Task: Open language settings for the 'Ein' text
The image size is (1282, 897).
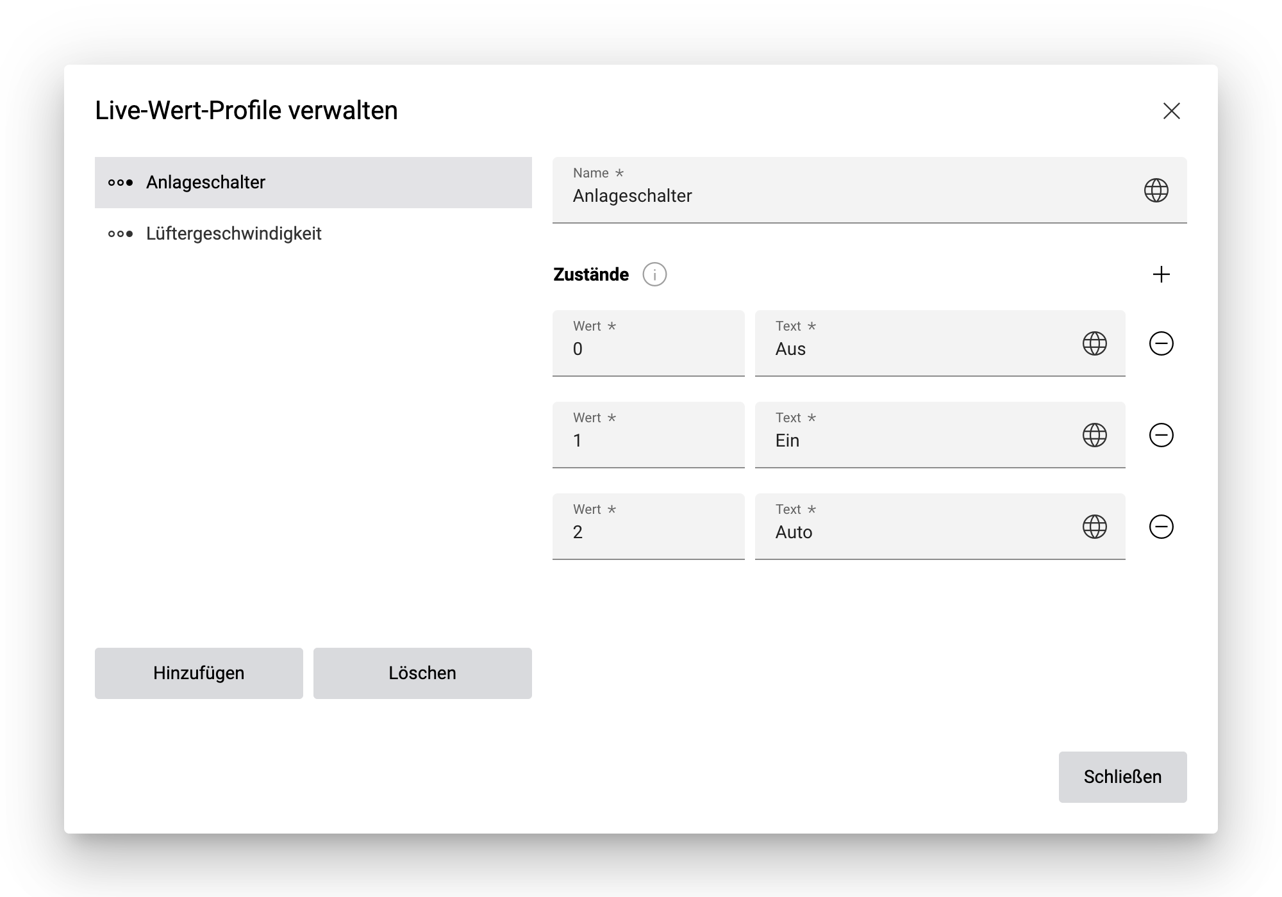Action: [x=1094, y=436]
